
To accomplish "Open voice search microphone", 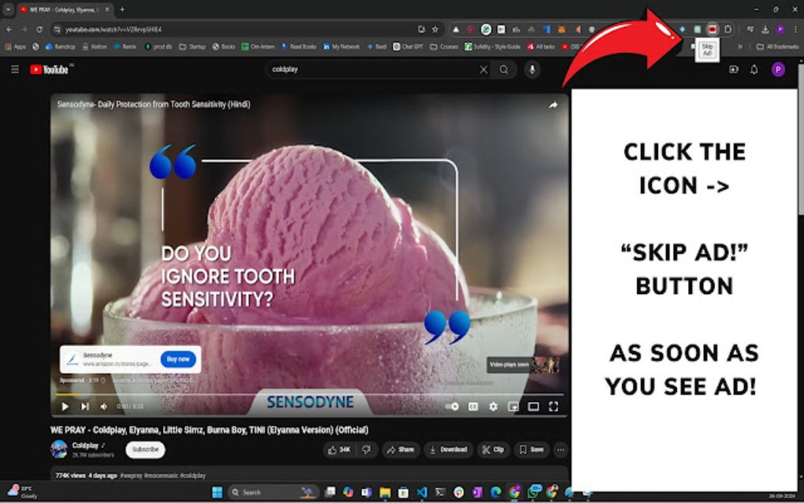I will (533, 70).
